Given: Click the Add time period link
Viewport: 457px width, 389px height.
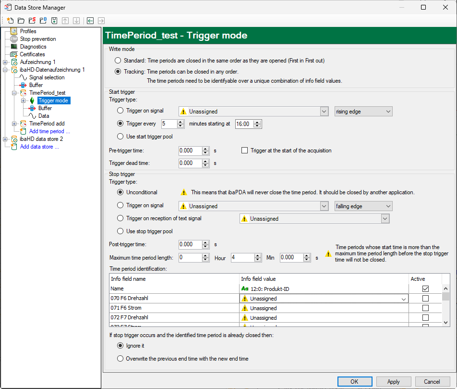Looking at the screenshot, I should point(49,131).
